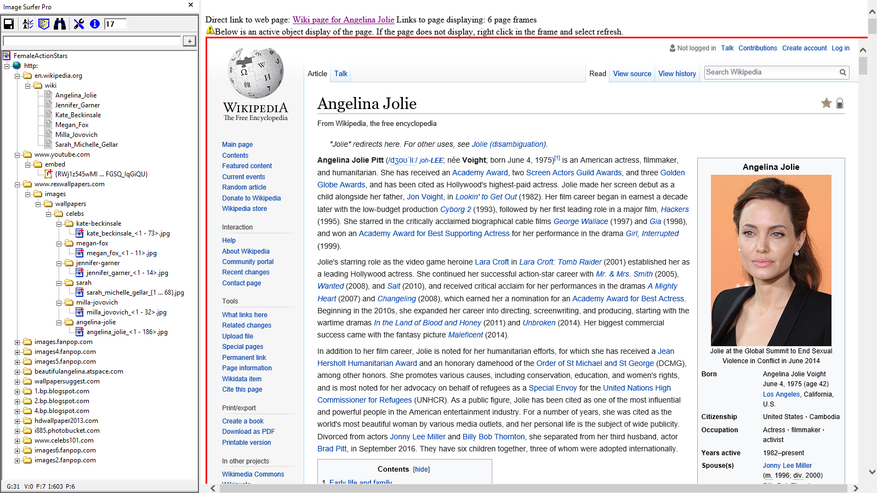Viewport: 877px width, 493px height.
Task: Open the user checklist toolbar icon
Action: point(28,24)
